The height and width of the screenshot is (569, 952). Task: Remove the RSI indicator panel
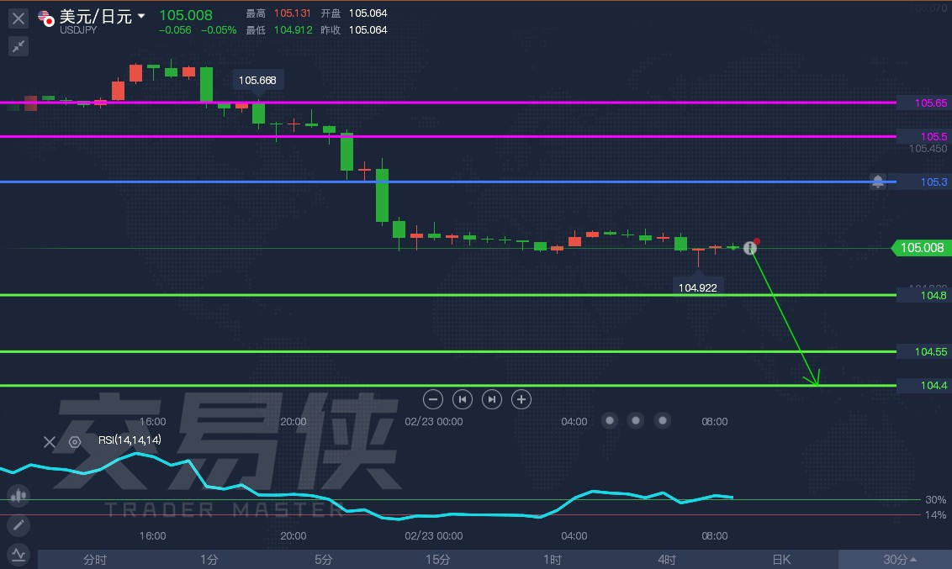(x=50, y=442)
